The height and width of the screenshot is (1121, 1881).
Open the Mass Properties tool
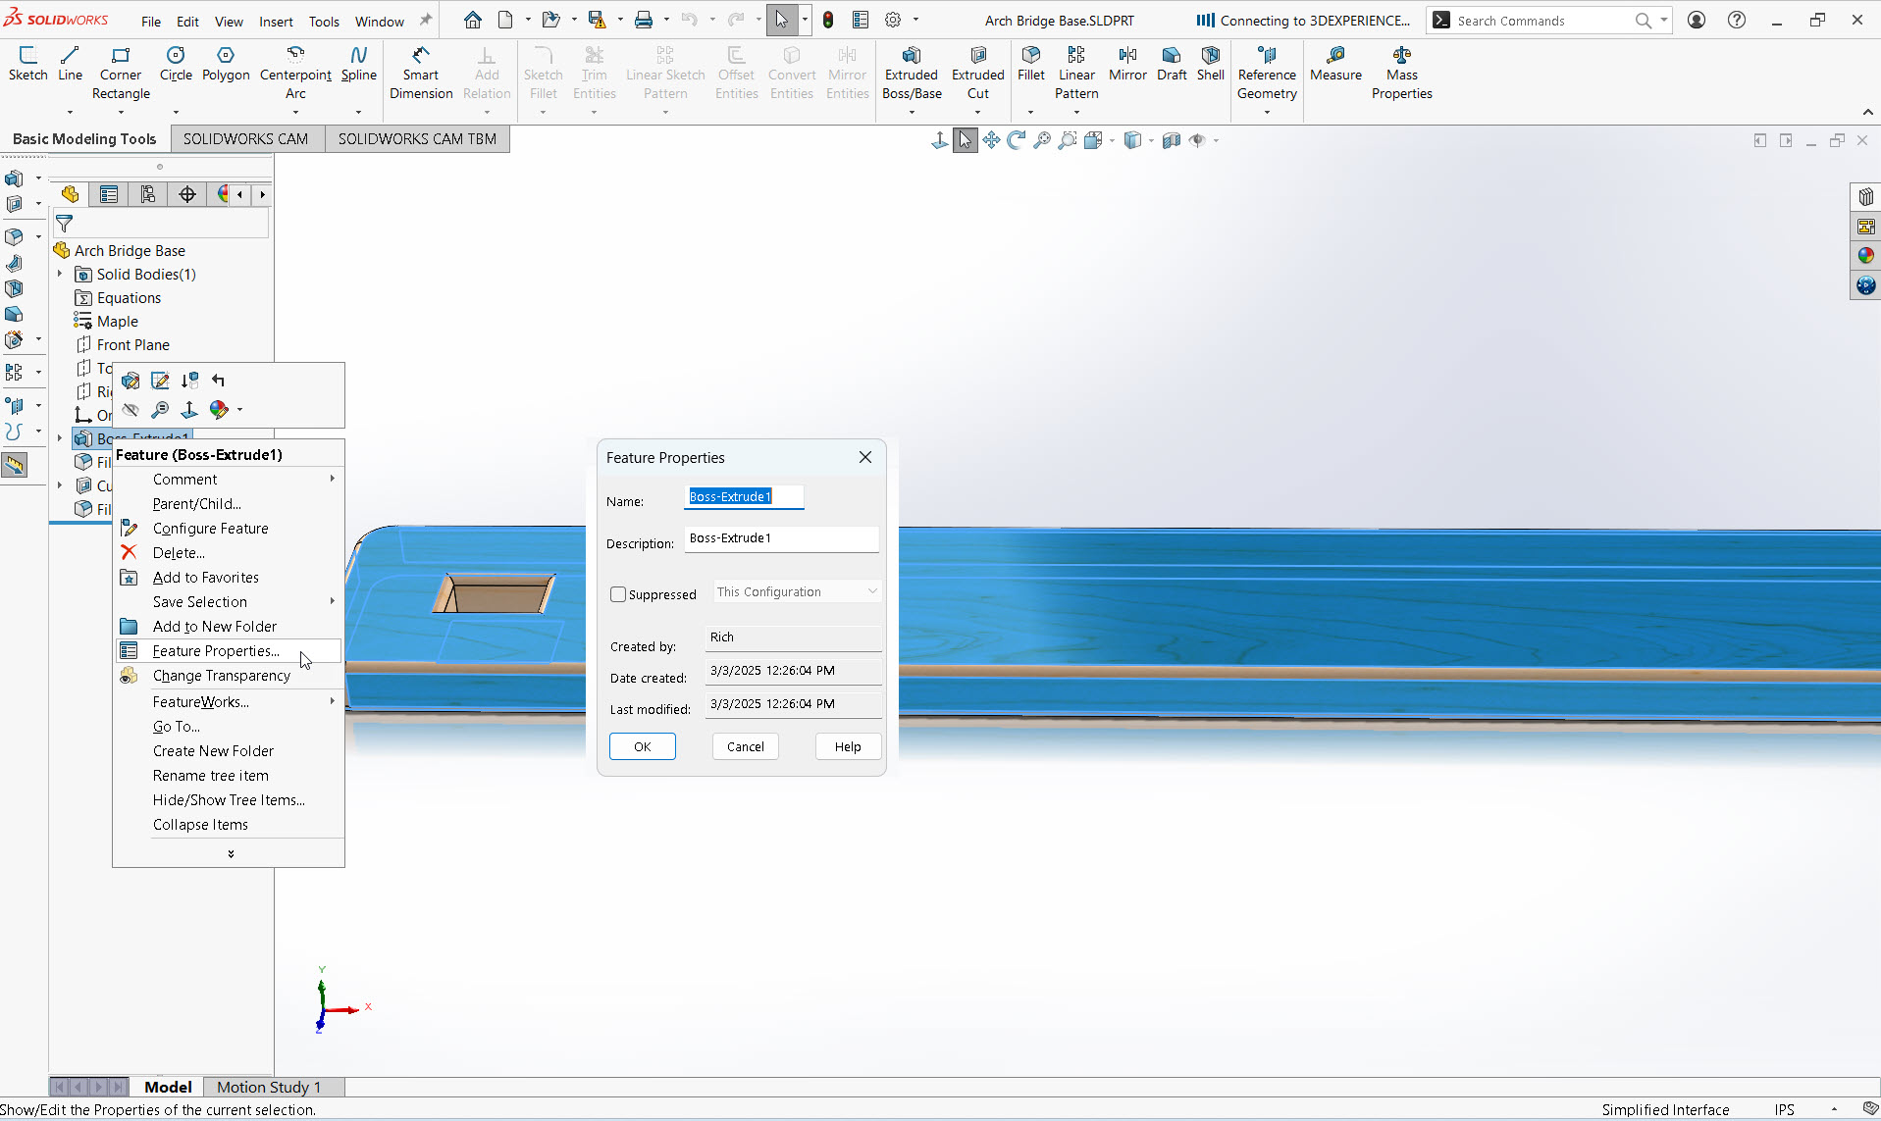(x=1402, y=69)
